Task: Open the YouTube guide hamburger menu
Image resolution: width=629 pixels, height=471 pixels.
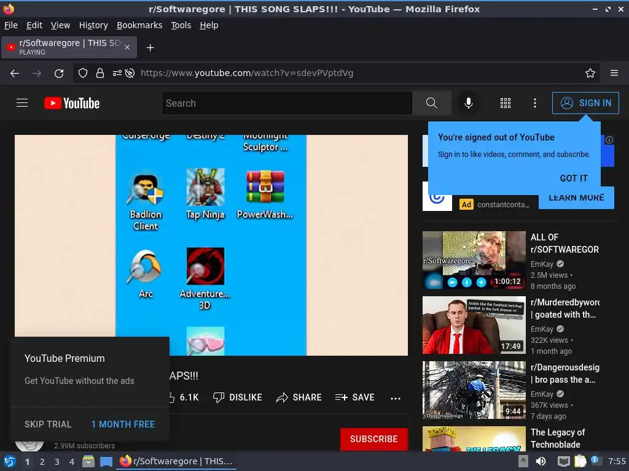Action: point(22,103)
